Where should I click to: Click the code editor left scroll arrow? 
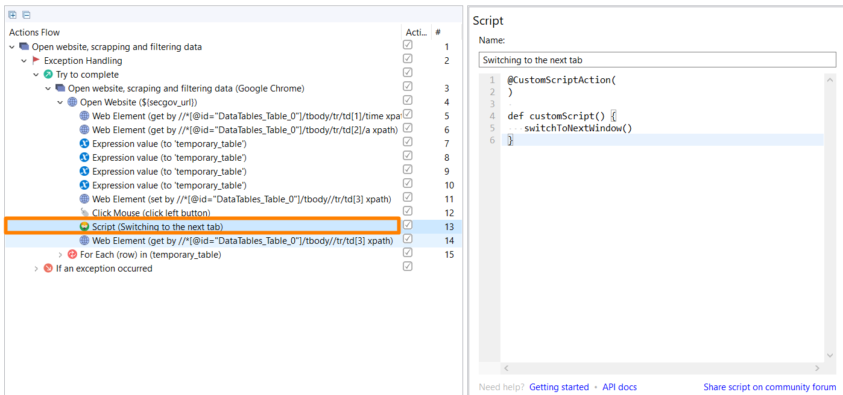[x=507, y=368]
